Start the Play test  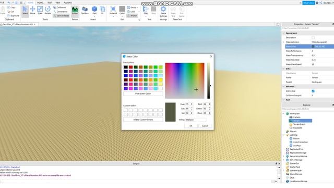tap(146, 10)
